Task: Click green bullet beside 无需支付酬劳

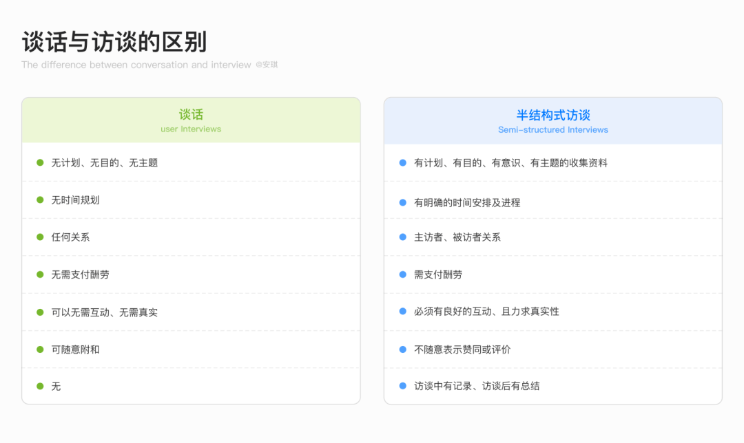Action: 41,274
